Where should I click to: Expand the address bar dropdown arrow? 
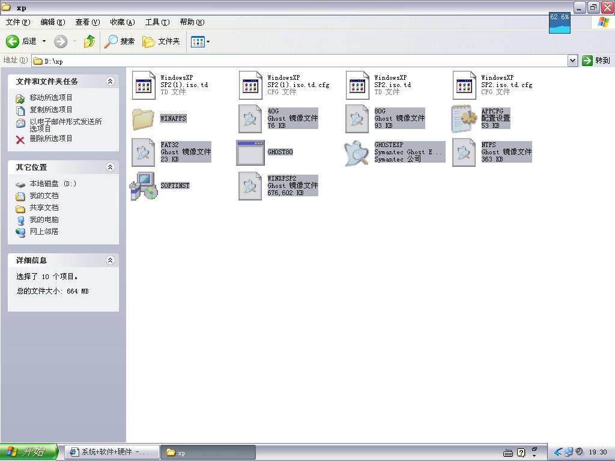572,61
